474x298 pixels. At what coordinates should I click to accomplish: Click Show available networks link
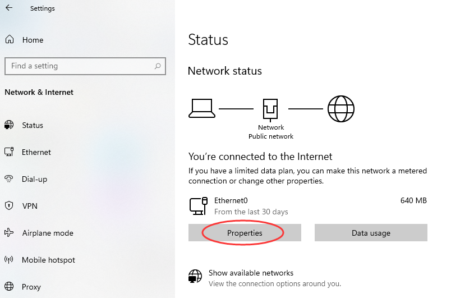(251, 273)
